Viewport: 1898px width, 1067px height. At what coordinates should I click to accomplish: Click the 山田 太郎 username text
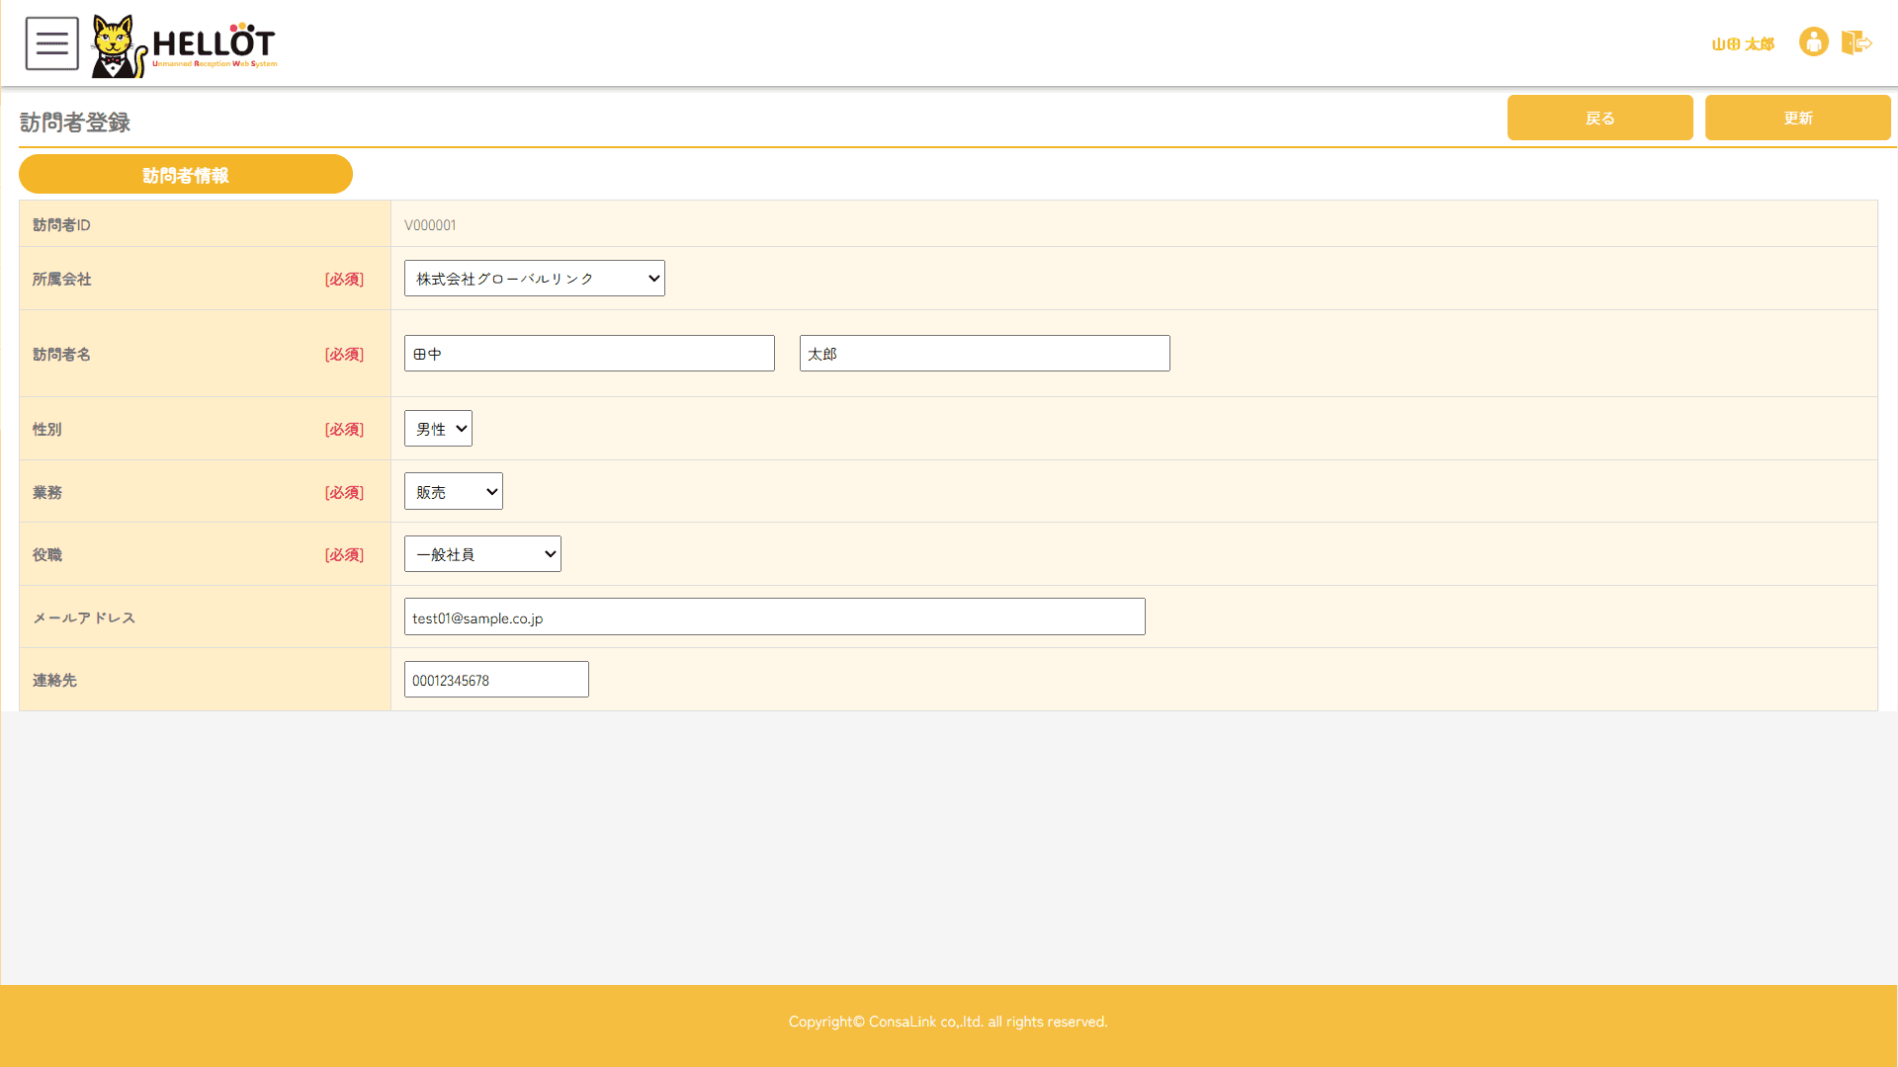(1742, 44)
